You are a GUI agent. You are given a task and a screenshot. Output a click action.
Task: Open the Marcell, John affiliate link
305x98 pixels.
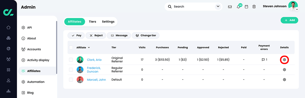tap(96, 79)
